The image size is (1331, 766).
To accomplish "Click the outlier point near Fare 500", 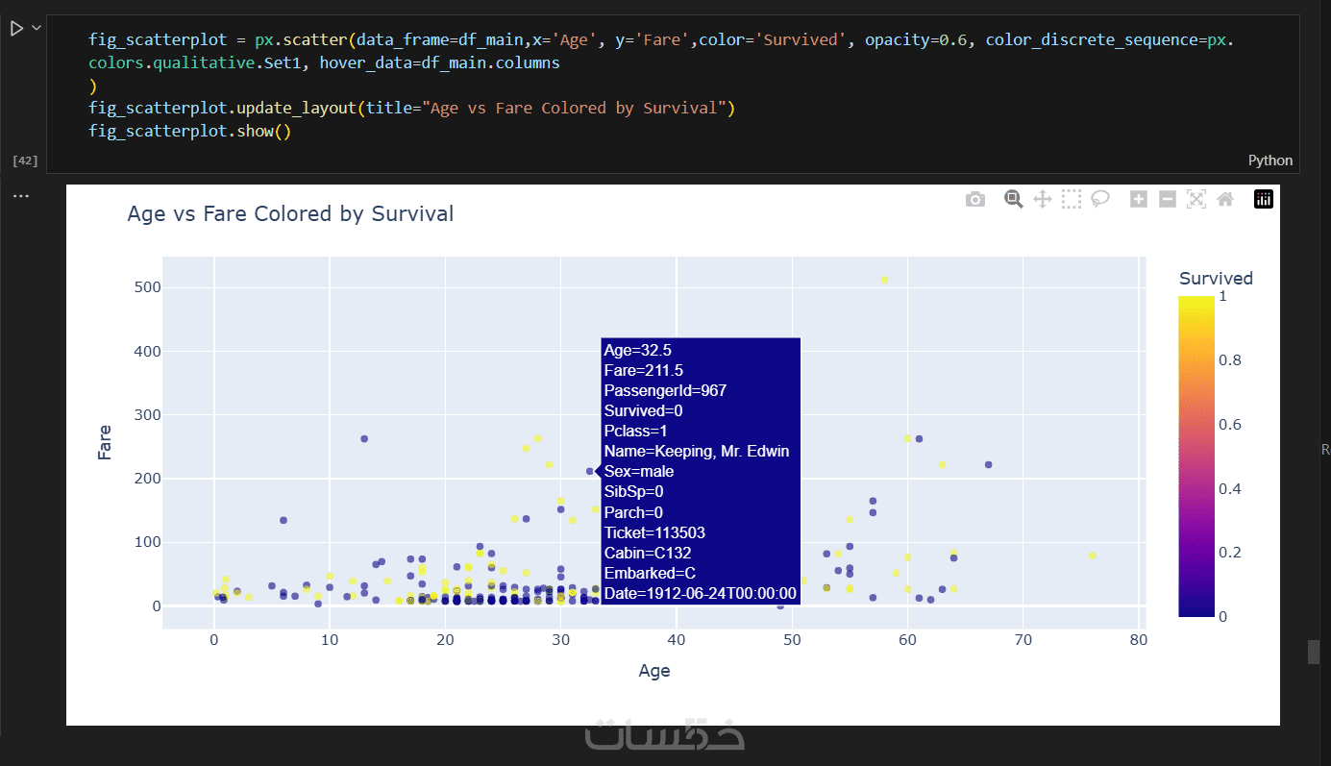I will (x=884, y=280).
